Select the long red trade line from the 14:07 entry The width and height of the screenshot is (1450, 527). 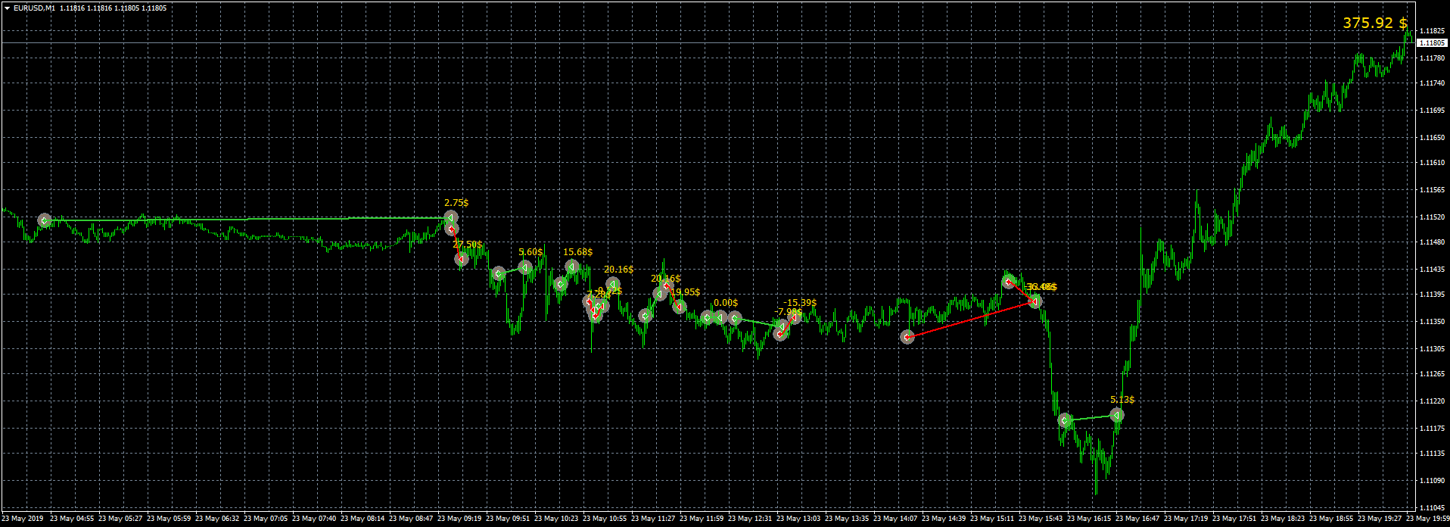click(x=971, y=320)
